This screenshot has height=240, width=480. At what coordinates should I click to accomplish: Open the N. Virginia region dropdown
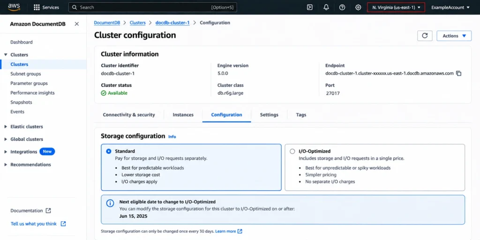[396, 7]
